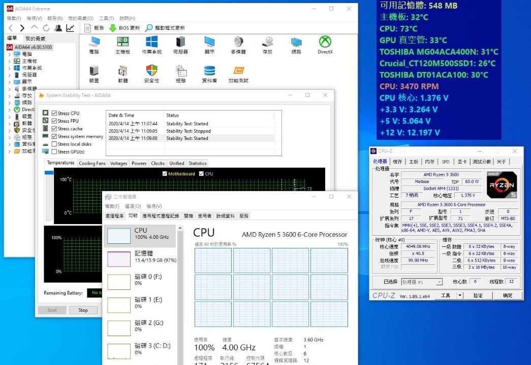
Task: Go back with AIDA64 toolbar arrow
Action: (11, 28)
